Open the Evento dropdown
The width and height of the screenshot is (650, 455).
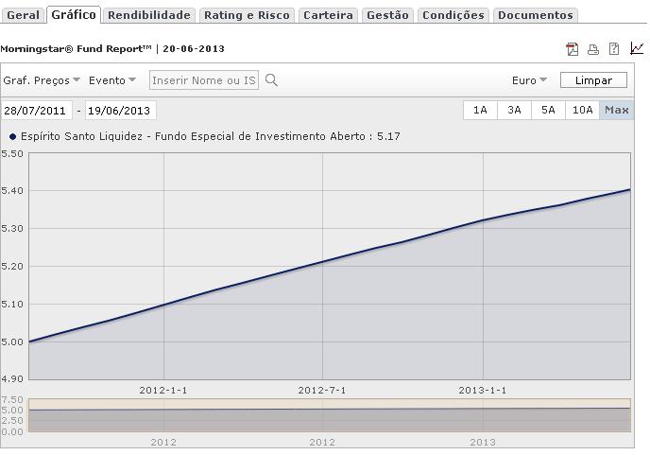[112, 80]
